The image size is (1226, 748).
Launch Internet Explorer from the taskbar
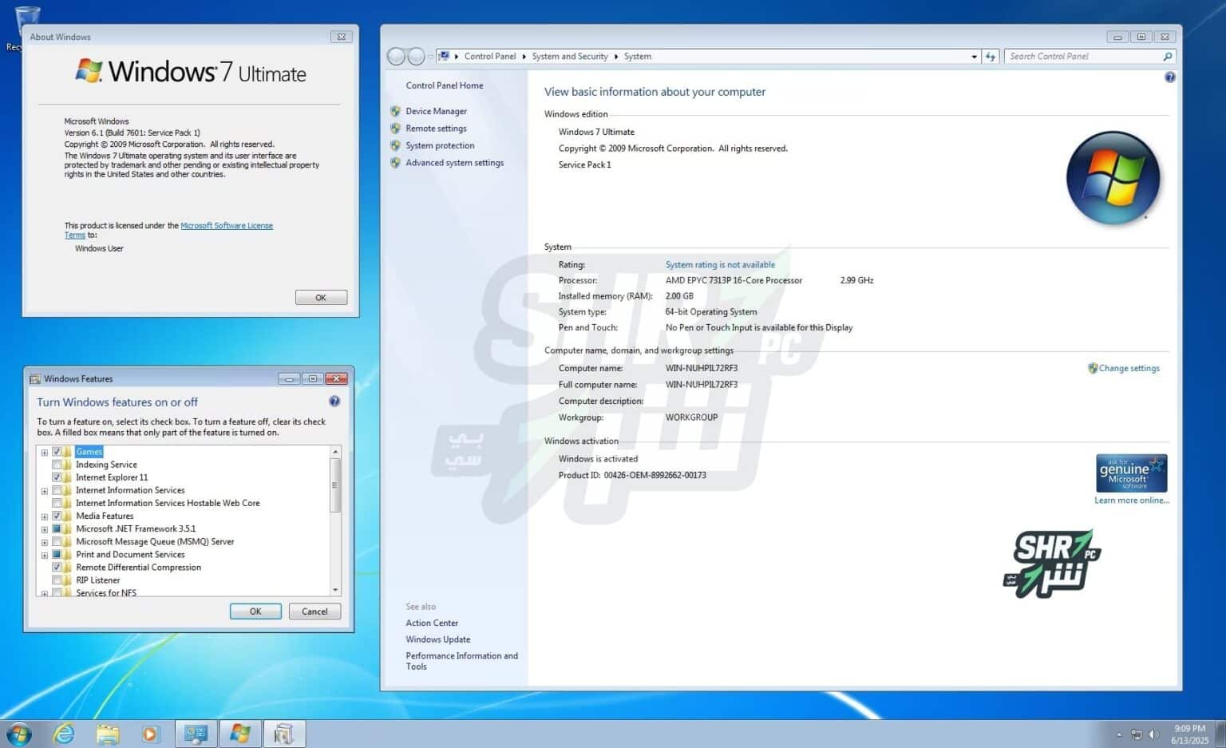point(64,733)
